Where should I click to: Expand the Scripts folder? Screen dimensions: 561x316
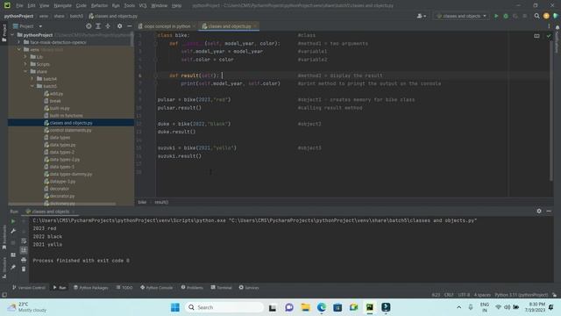[x=25, y=64]
